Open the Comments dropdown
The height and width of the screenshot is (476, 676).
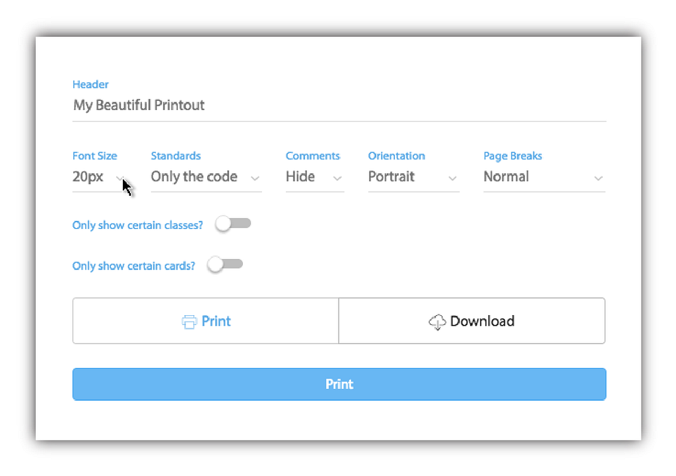click(315, 177)
